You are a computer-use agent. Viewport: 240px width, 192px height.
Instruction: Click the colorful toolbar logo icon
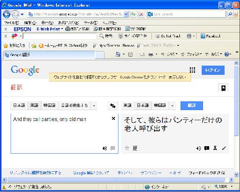15,36
